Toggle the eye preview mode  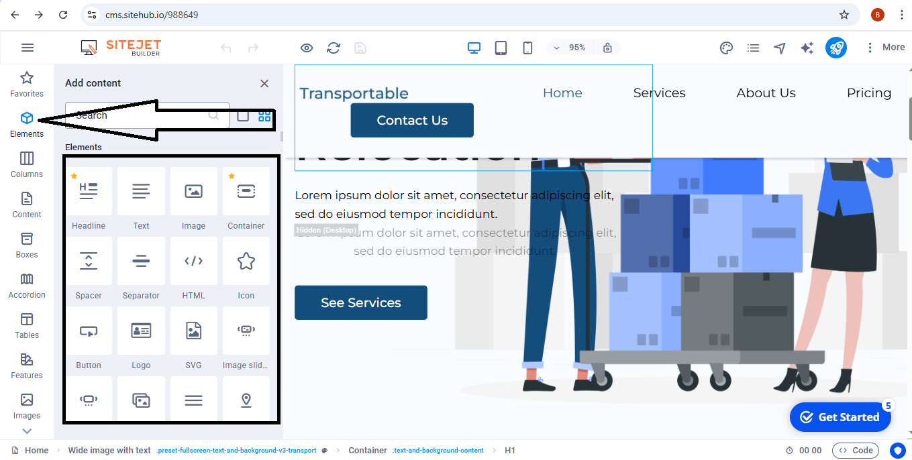[307, 48]
